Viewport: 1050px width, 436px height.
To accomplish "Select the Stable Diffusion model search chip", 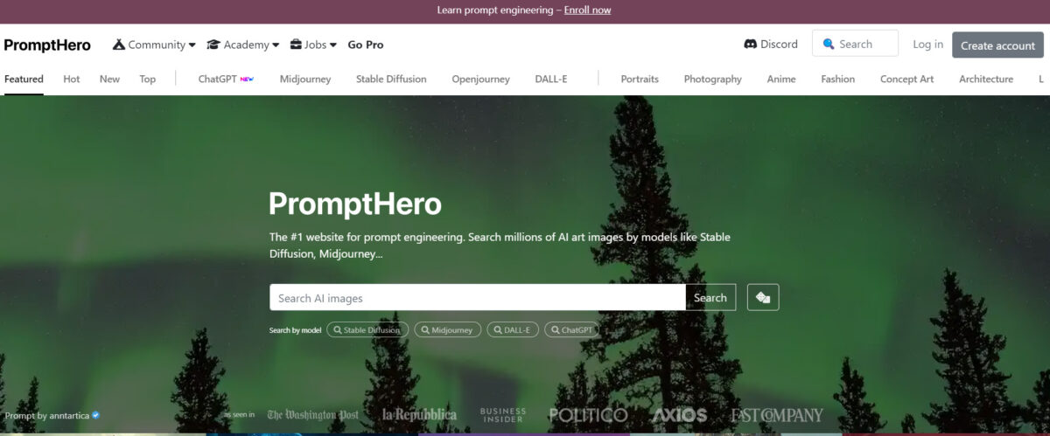I will (x=367, y=330).
